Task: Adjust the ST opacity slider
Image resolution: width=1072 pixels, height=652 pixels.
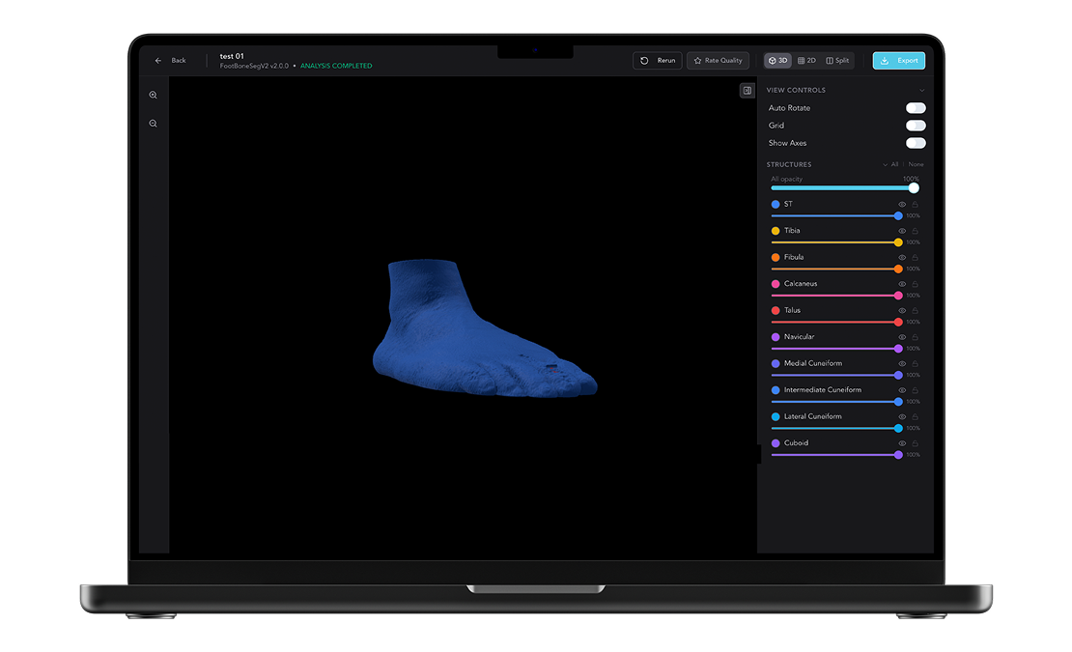Action: pos(836,216)
